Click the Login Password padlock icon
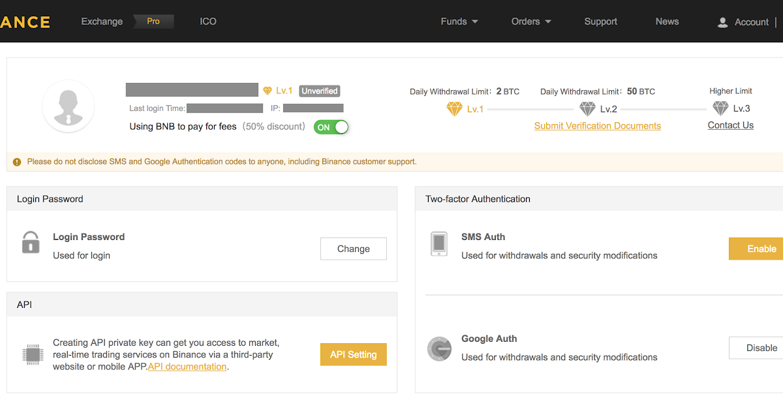Screen dimensions: 783x411 [x=31, y=242]
